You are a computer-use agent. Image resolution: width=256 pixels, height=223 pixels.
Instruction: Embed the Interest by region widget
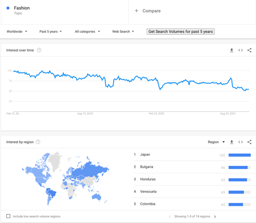pyautogui.click(x=240, y=142)
